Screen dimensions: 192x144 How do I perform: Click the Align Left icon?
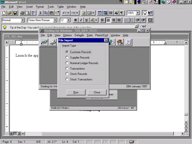(x=102, y=20)
